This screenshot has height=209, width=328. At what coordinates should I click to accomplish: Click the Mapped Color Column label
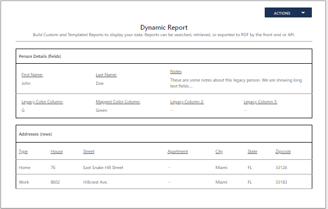click(118, 102)
